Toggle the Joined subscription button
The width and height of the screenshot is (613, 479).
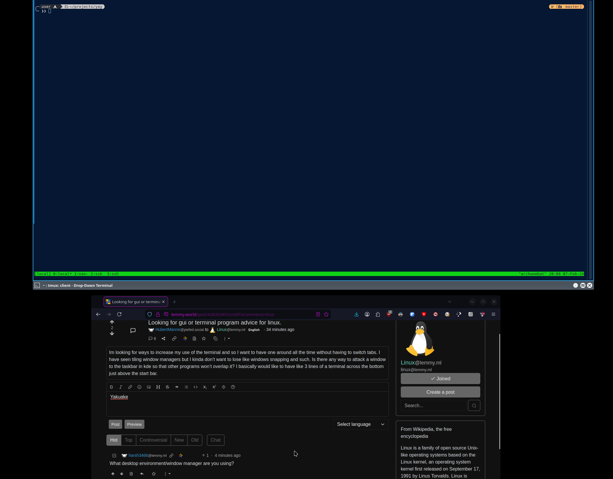pos(440,379)
